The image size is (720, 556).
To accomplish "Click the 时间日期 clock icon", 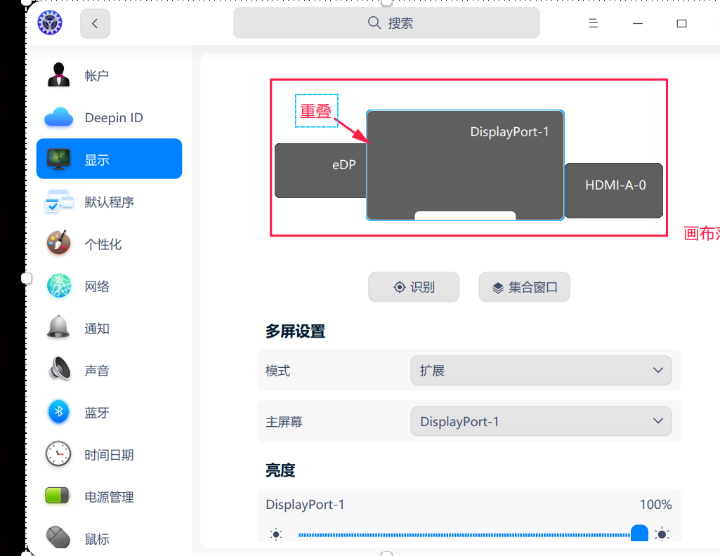I will [58, 454].
